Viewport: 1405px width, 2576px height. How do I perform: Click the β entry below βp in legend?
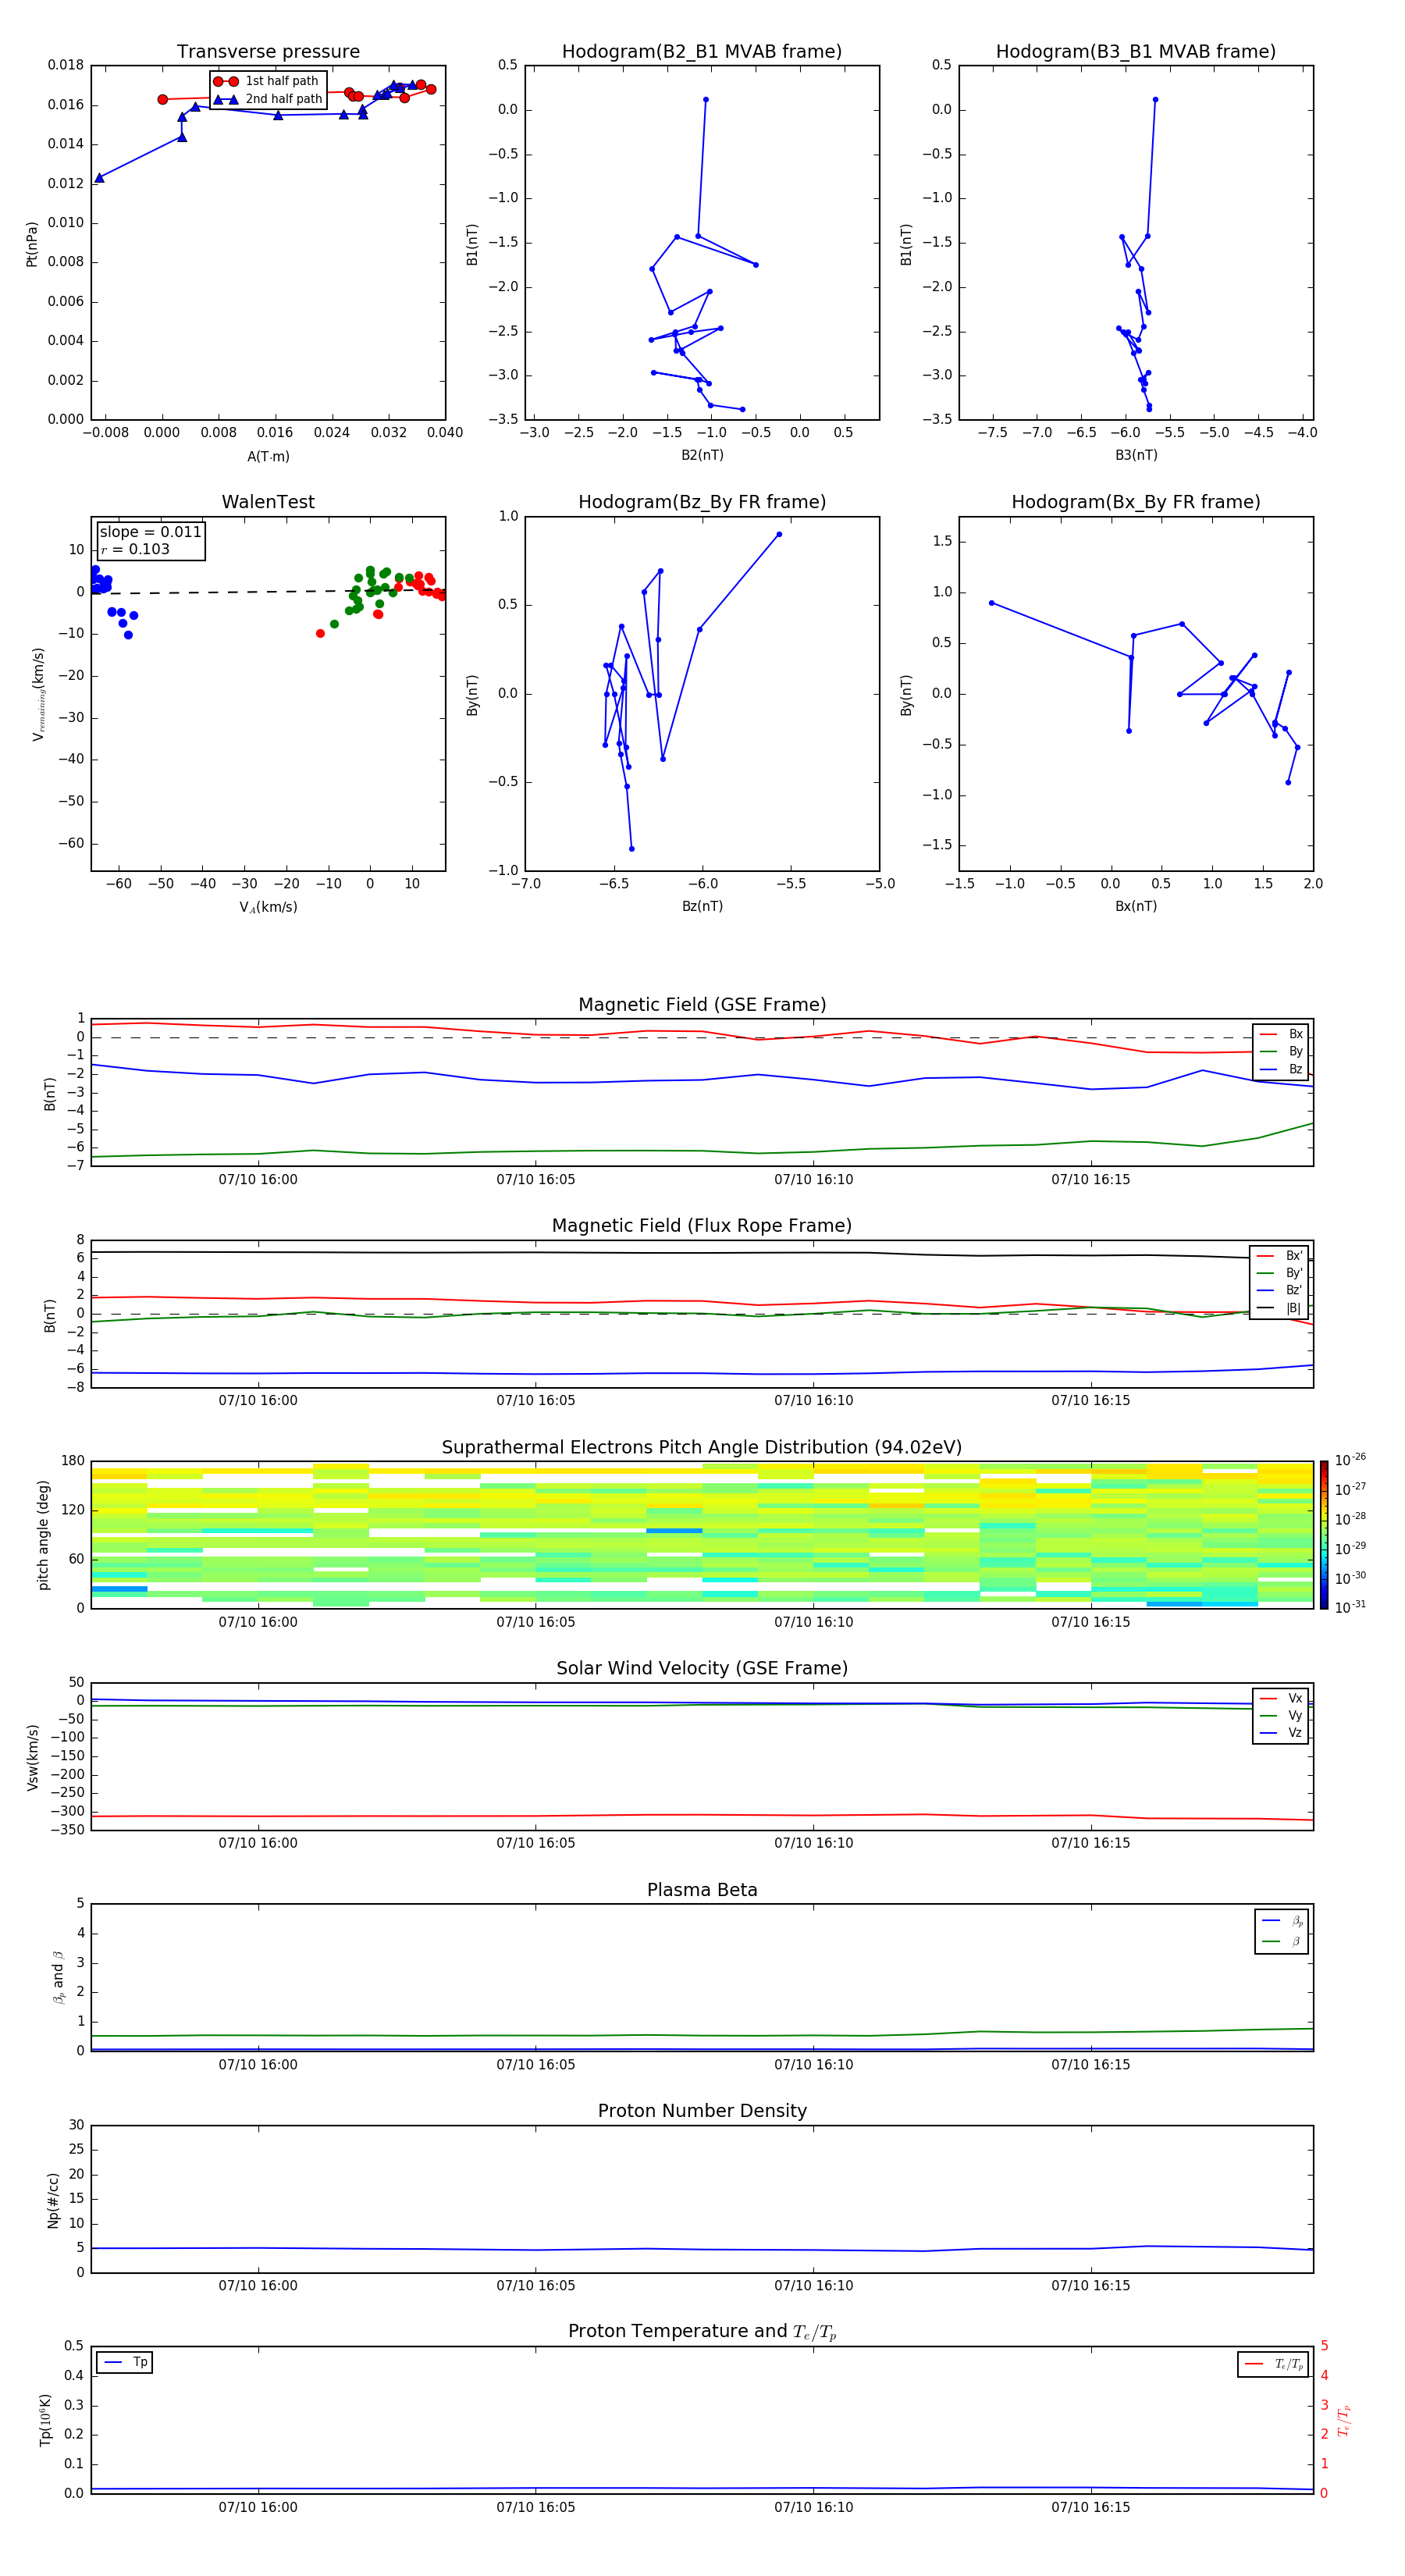[1282, 1941]
